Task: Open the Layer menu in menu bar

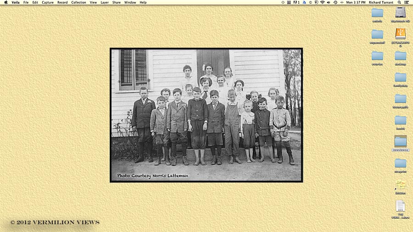Action: pos(105,2)
